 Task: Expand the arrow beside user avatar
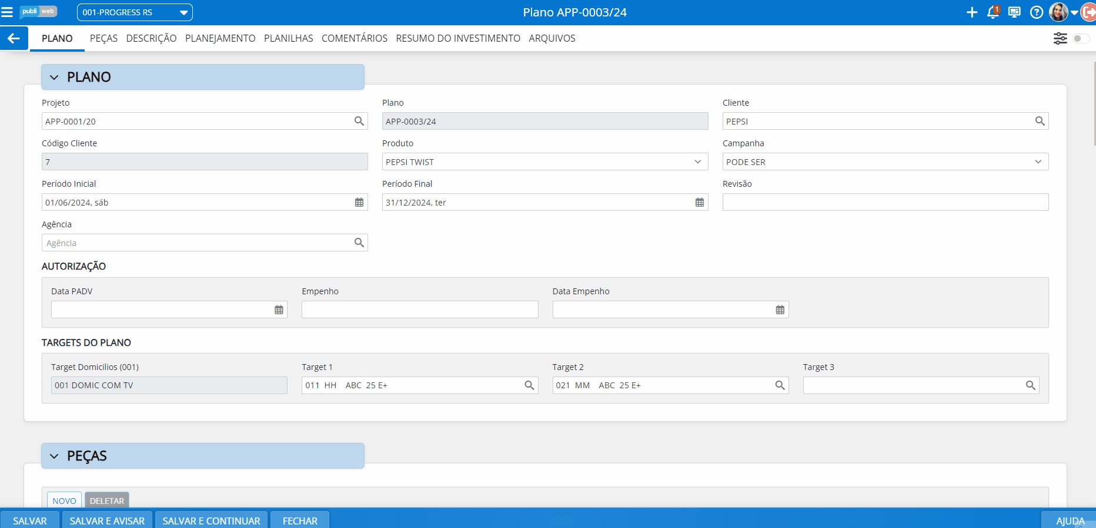(1074, 13)
